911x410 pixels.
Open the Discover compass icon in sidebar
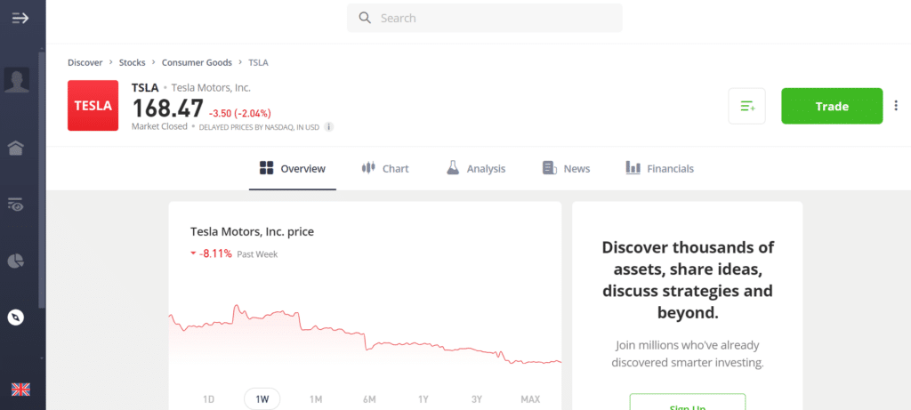[x=16, y=317]
